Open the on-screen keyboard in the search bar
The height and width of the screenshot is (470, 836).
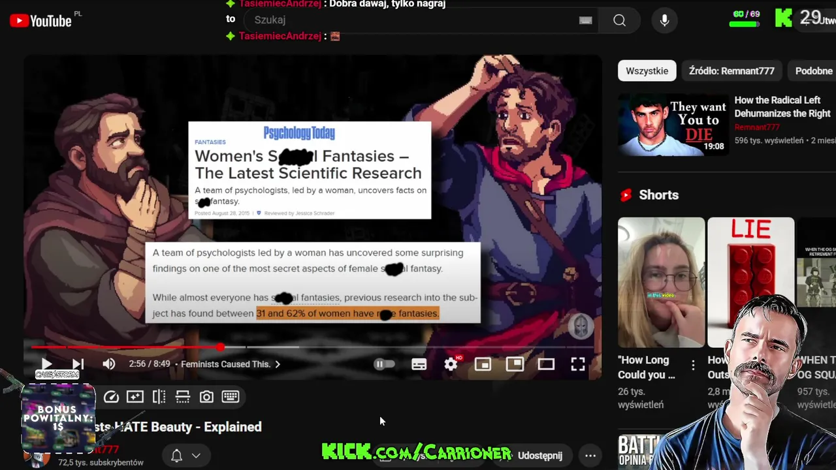click(x=586, y=20)
